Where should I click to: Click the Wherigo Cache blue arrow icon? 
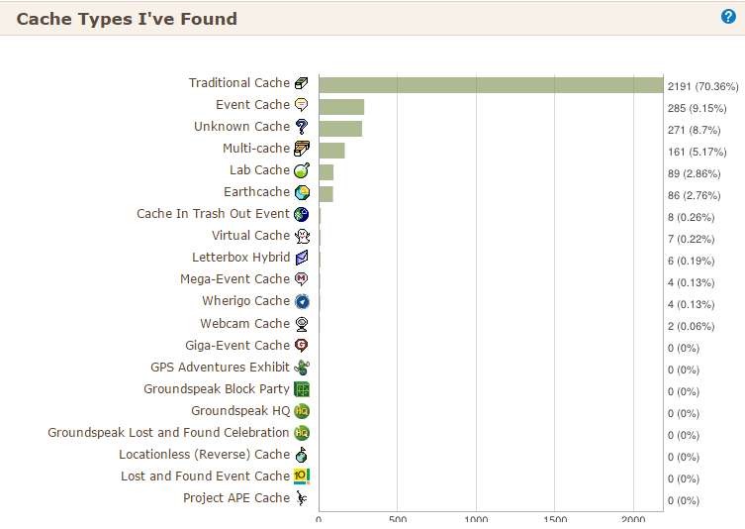click(302, 301)
